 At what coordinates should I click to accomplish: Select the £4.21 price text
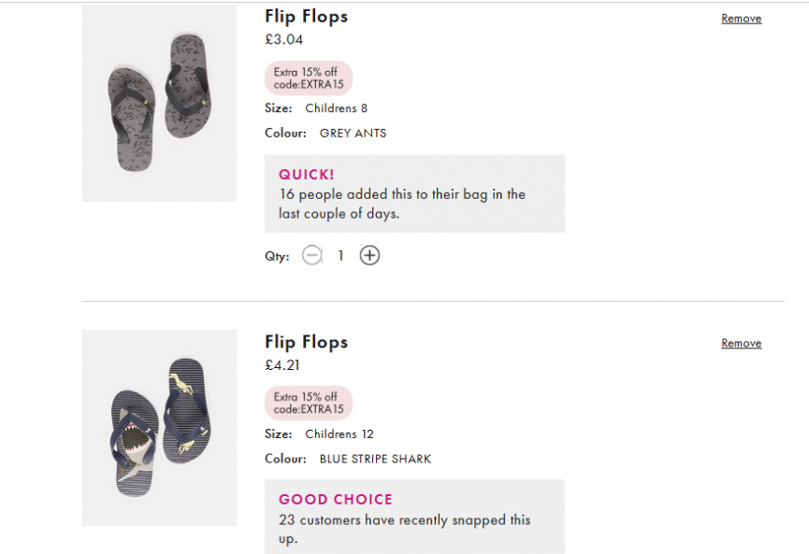coord(282,365)
